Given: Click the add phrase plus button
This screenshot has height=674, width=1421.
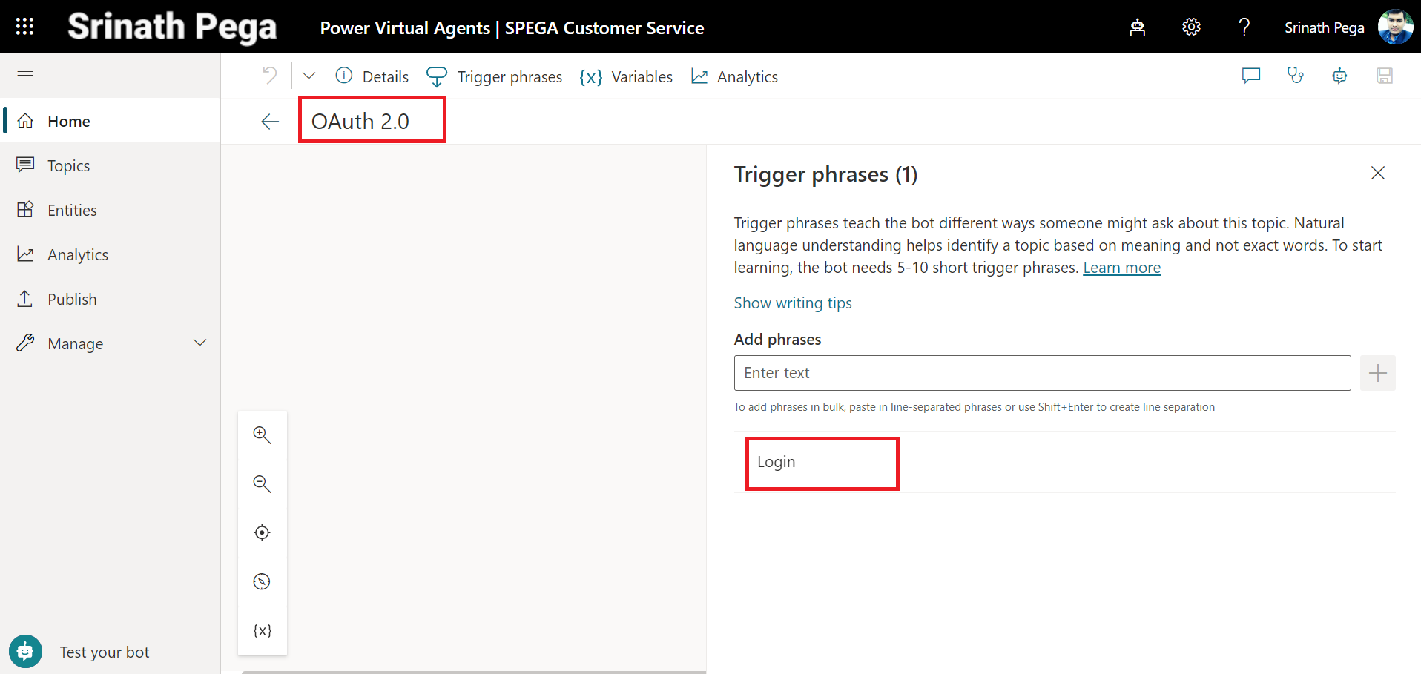Looking at the screenshot, I should [x=1377, y=373].
